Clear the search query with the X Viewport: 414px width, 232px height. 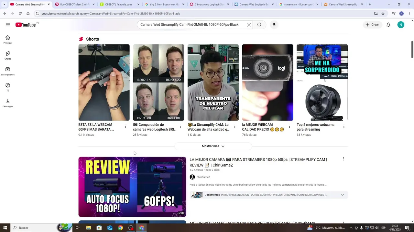[x=249, y=25]
